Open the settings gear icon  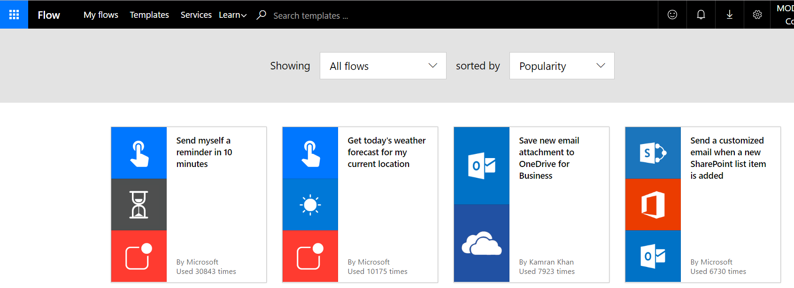point(757,15)
